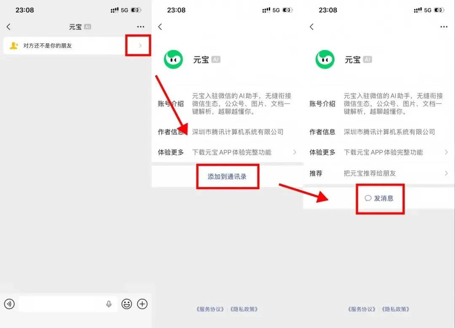This screenshot has width=455, height=328.
Task: Tap the signal bars in right status bar
Action: [418, 10]
